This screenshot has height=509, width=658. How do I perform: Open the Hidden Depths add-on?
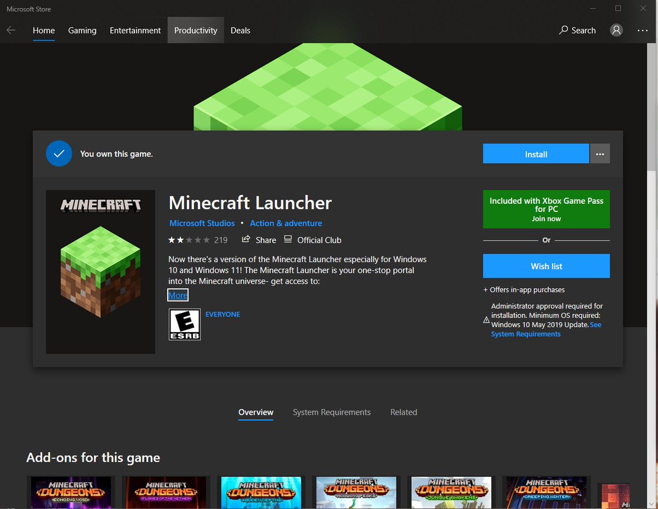[261, 493]
